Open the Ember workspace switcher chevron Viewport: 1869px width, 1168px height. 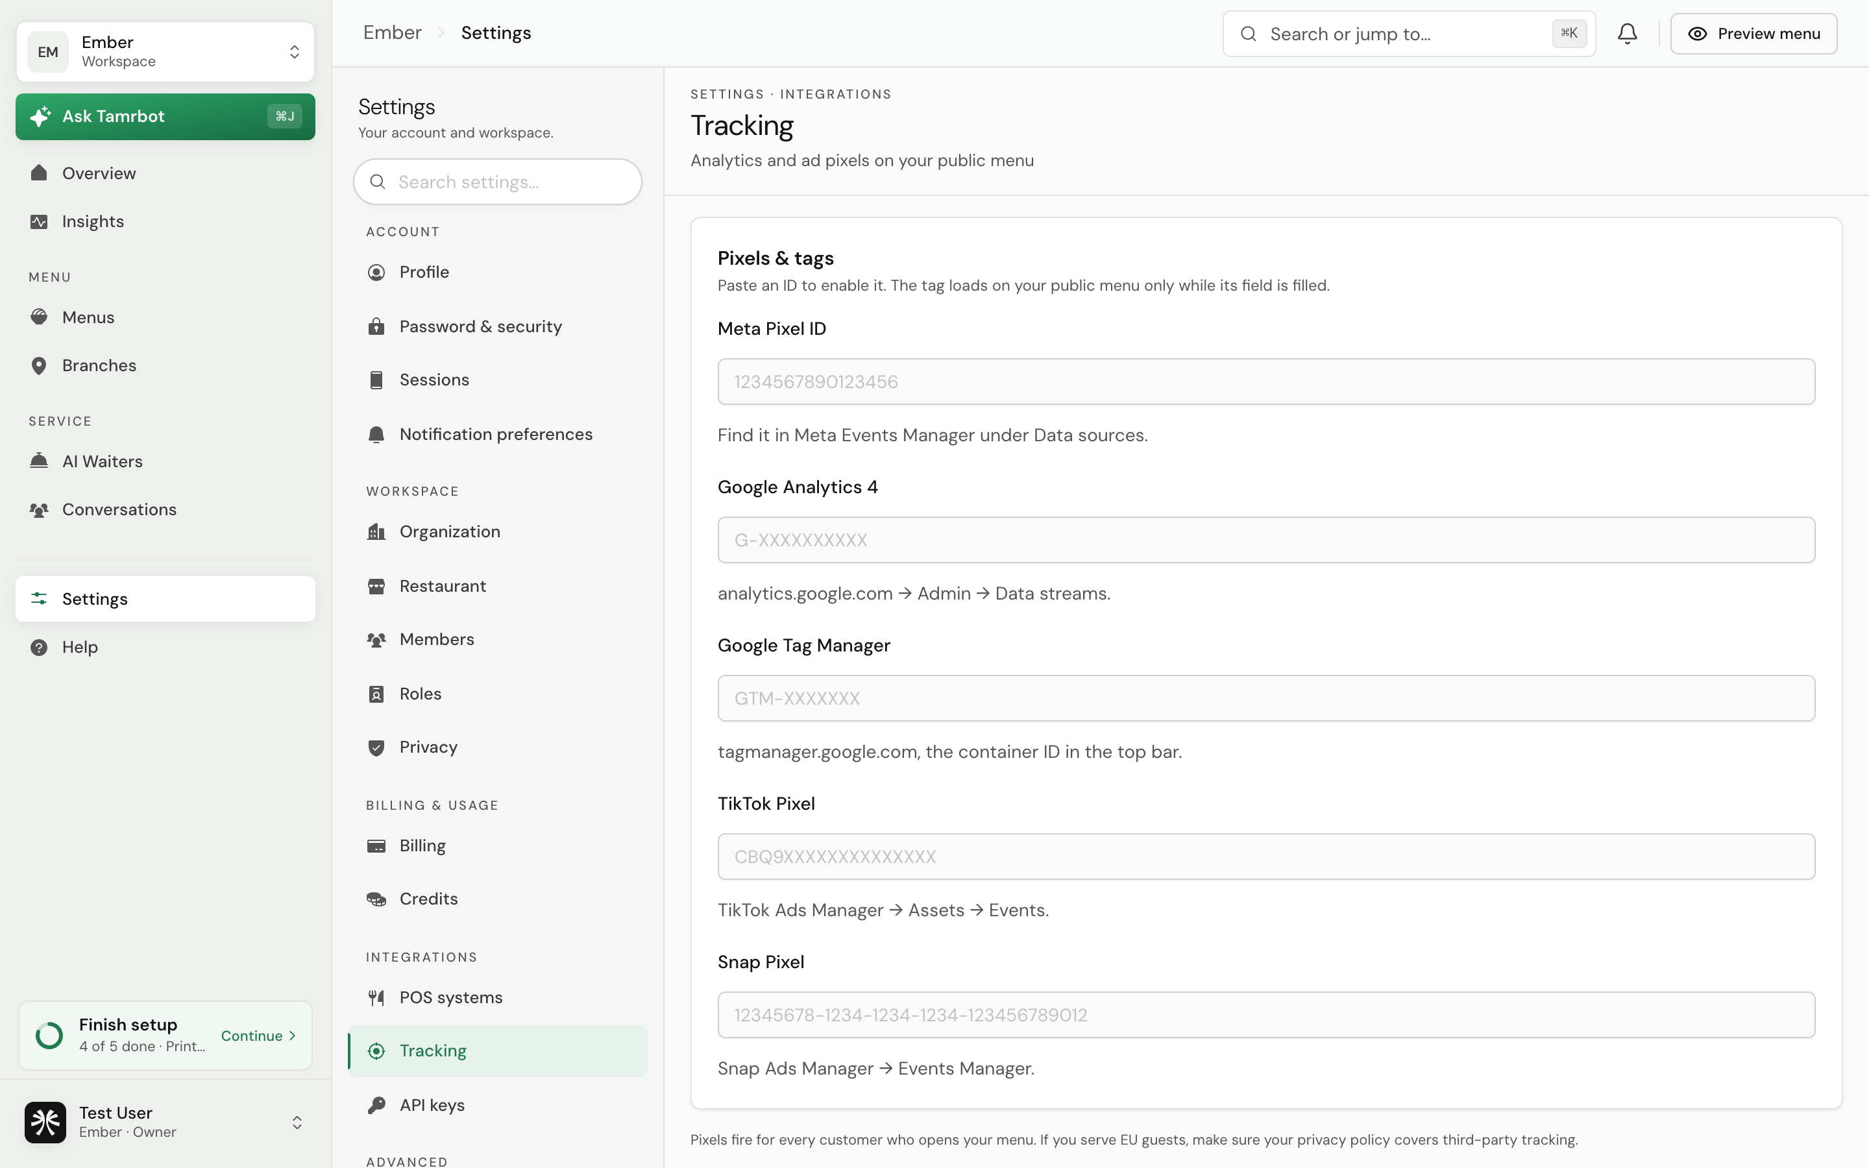[x=294, y=52]
